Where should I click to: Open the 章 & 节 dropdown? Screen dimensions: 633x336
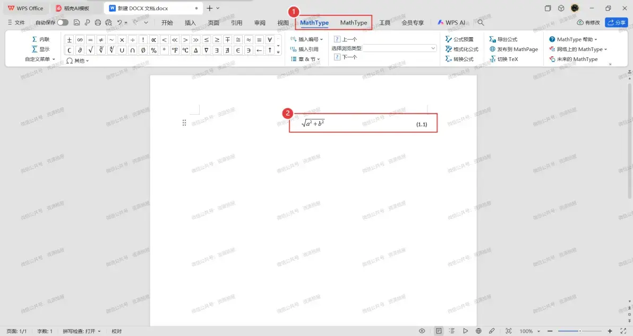pyautogui.click(x=305, y=59)
